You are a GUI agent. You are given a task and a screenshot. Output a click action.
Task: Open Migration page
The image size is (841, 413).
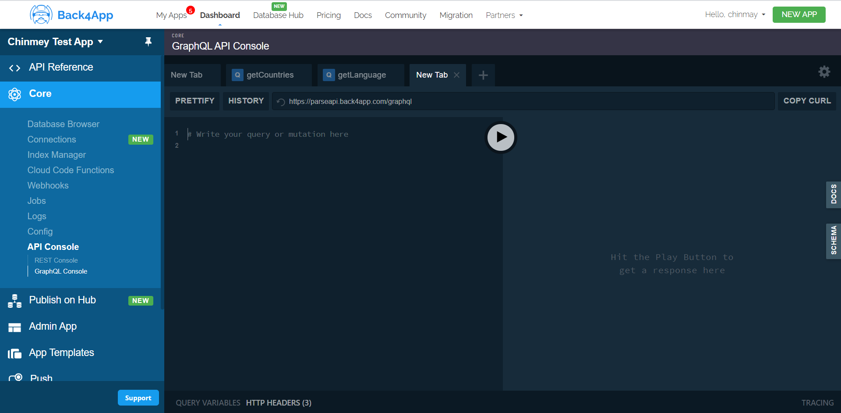click(456, 15)
